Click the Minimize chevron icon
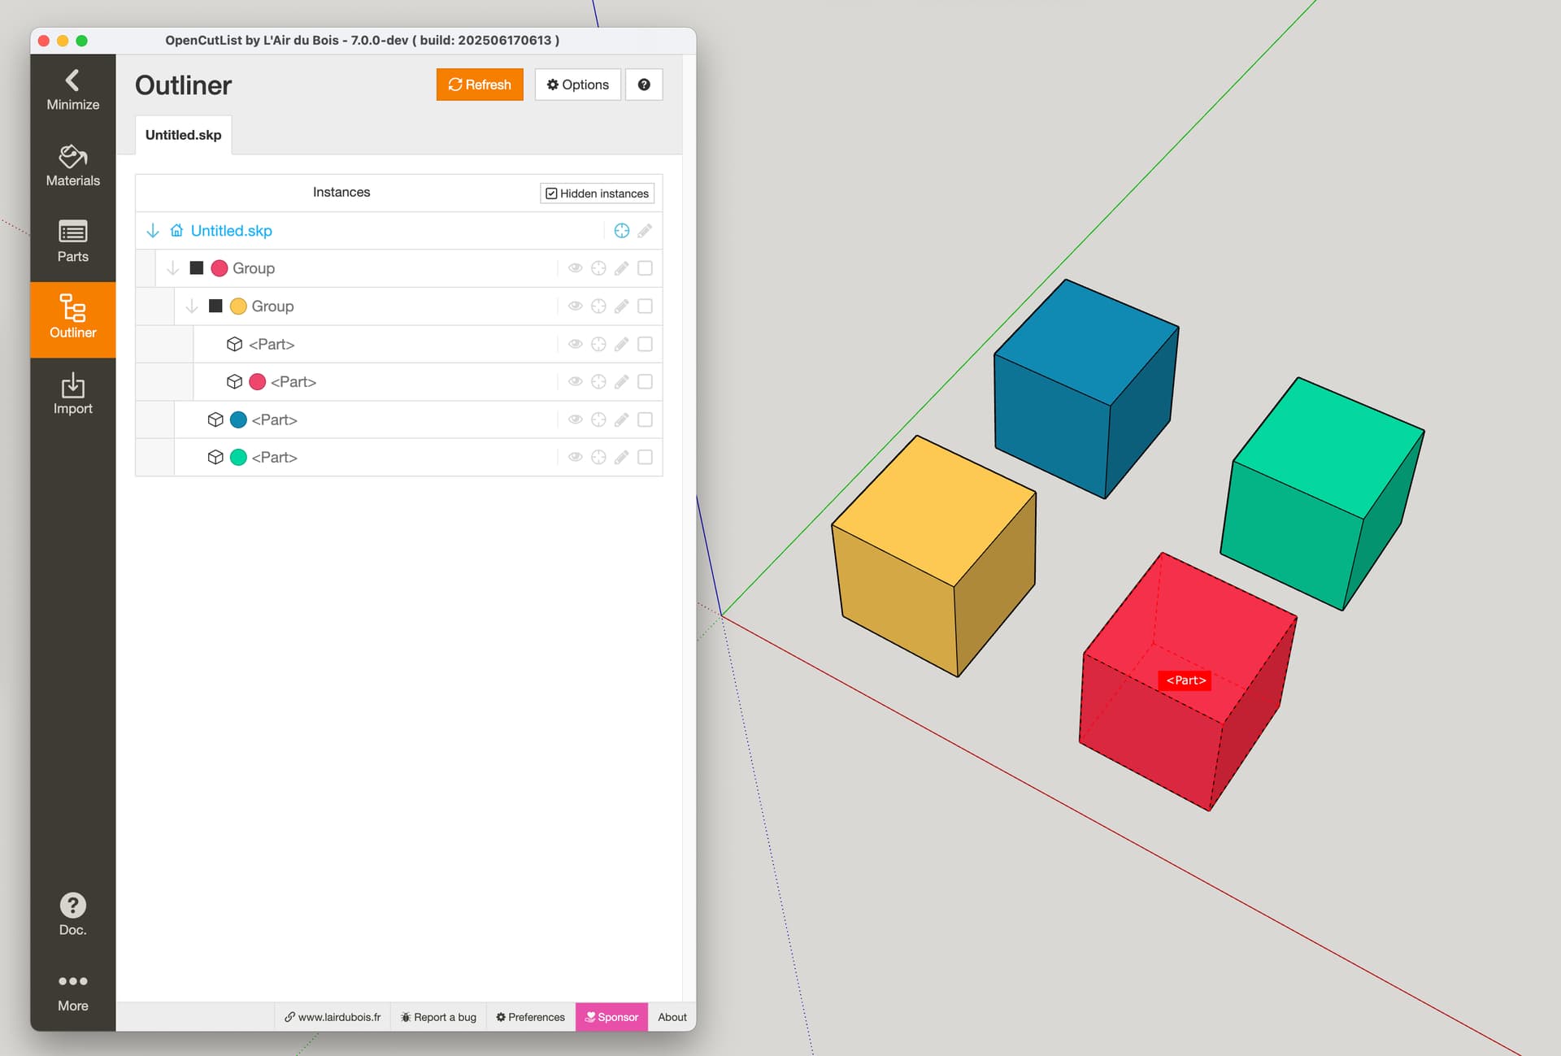Screen dimensions: 1561x1056 click(x=72, y=80)
